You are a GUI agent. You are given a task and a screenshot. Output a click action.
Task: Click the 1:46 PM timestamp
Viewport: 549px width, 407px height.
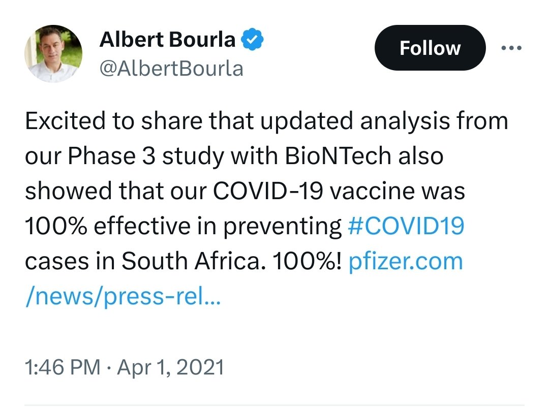point(63,367)
